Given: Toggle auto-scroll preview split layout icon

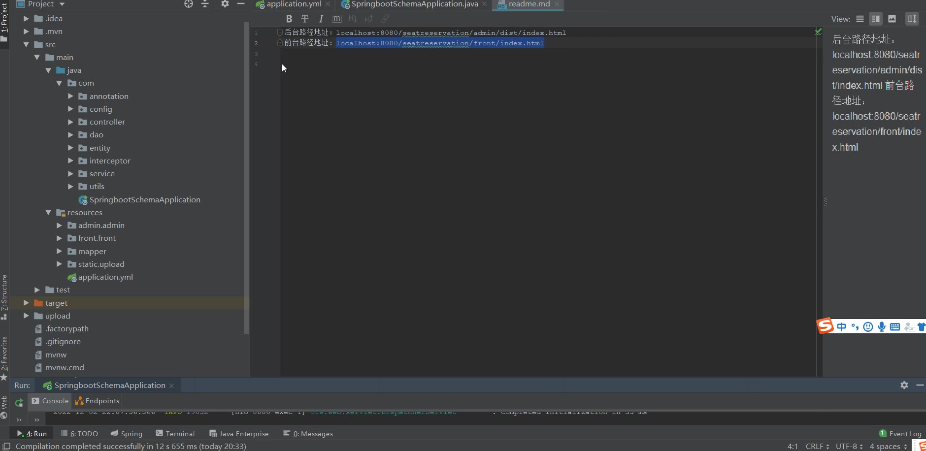Looking at the screenshot, I should (912, 19).
